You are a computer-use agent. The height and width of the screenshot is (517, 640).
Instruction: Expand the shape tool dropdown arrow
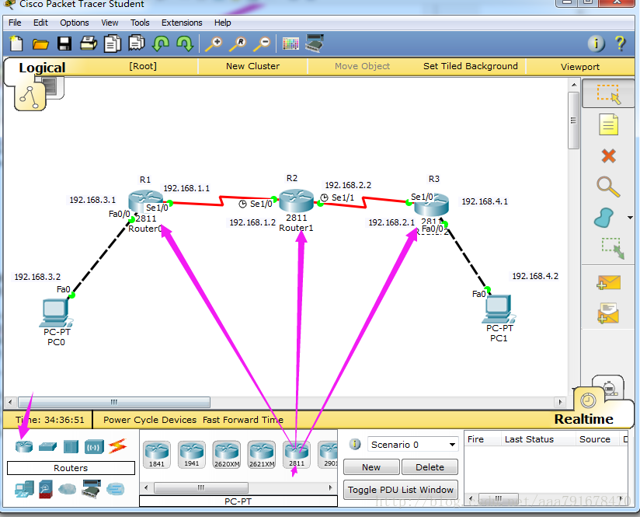[630, 218]
